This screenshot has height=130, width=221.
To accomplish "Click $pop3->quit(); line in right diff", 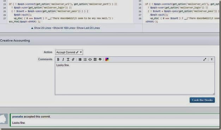I will coord(159,15).
